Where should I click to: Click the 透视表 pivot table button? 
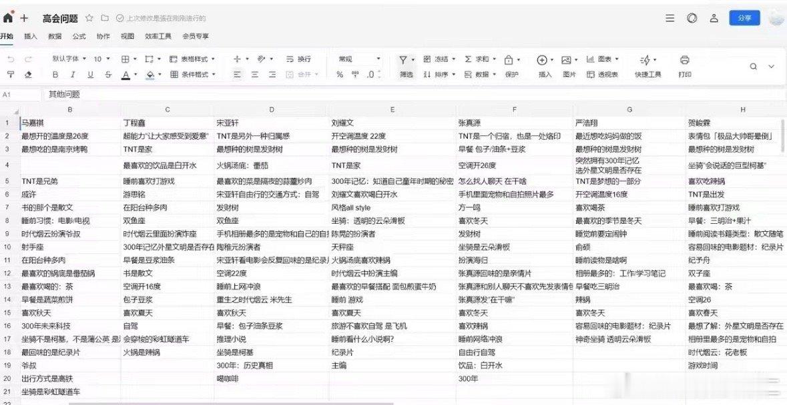point(602,75)
